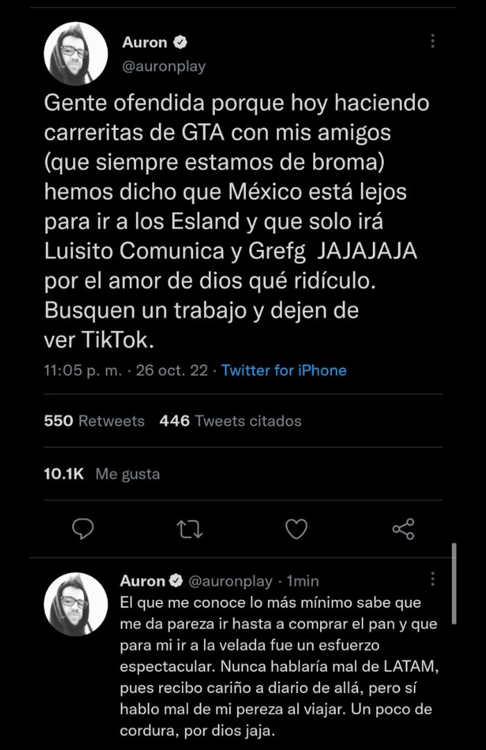Click Auron's profile picture on main tweet
486x750 pixels.
pyautogui.click(x=76, y=54)
